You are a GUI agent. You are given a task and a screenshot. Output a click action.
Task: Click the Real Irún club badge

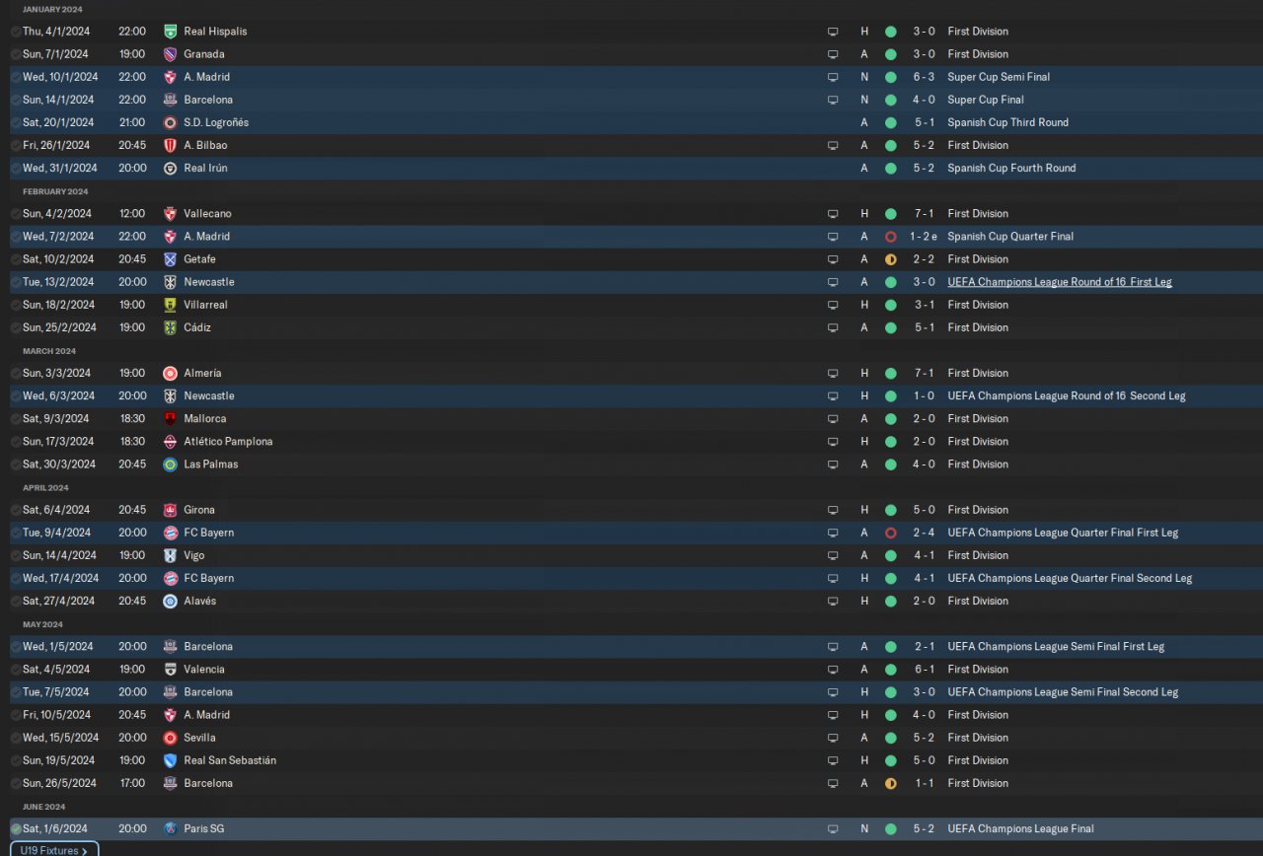pos(170,168)
